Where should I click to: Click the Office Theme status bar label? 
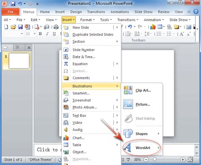pyautogui.click(x=40, y=159)
